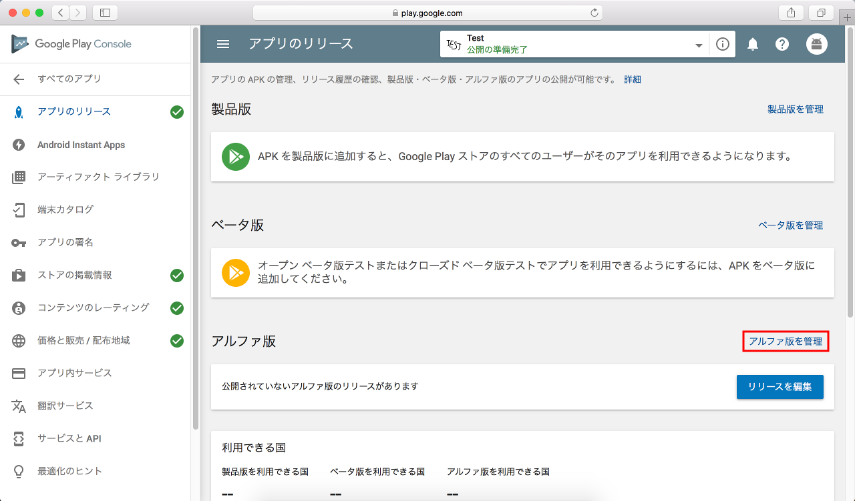Expand the Test app selector dropdown
This screenshot has height=501, width=855.
pyautogui.click(x=699, y=45)
